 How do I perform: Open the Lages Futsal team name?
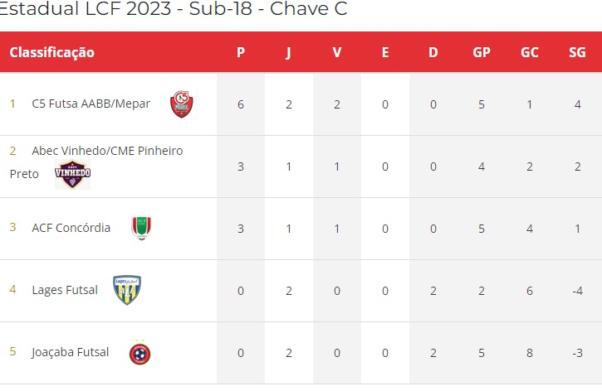65,290
